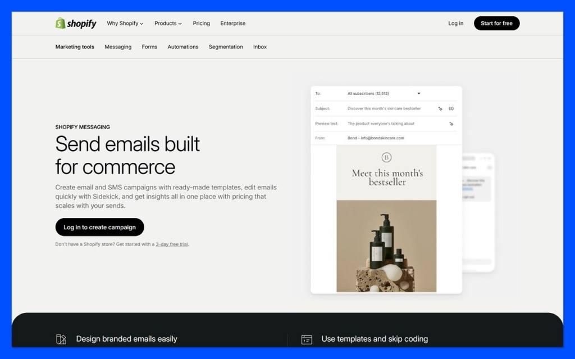This screenshot has width=575, height=359.
Task: Click the skincare bottles product image
Action: click(386, 246)
